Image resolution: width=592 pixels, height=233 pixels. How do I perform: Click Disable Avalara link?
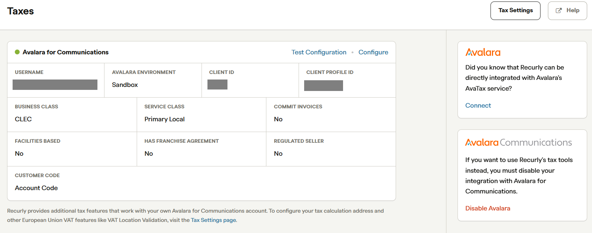coord(488,208)
